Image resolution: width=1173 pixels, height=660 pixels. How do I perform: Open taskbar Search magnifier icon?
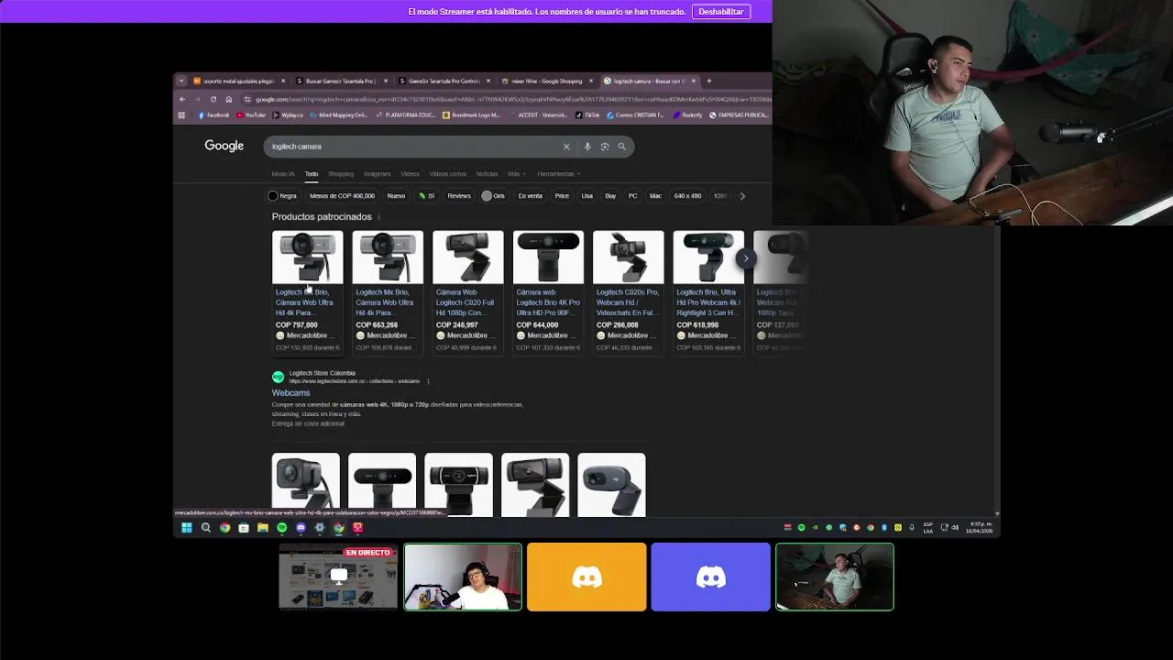click(206, 528)
